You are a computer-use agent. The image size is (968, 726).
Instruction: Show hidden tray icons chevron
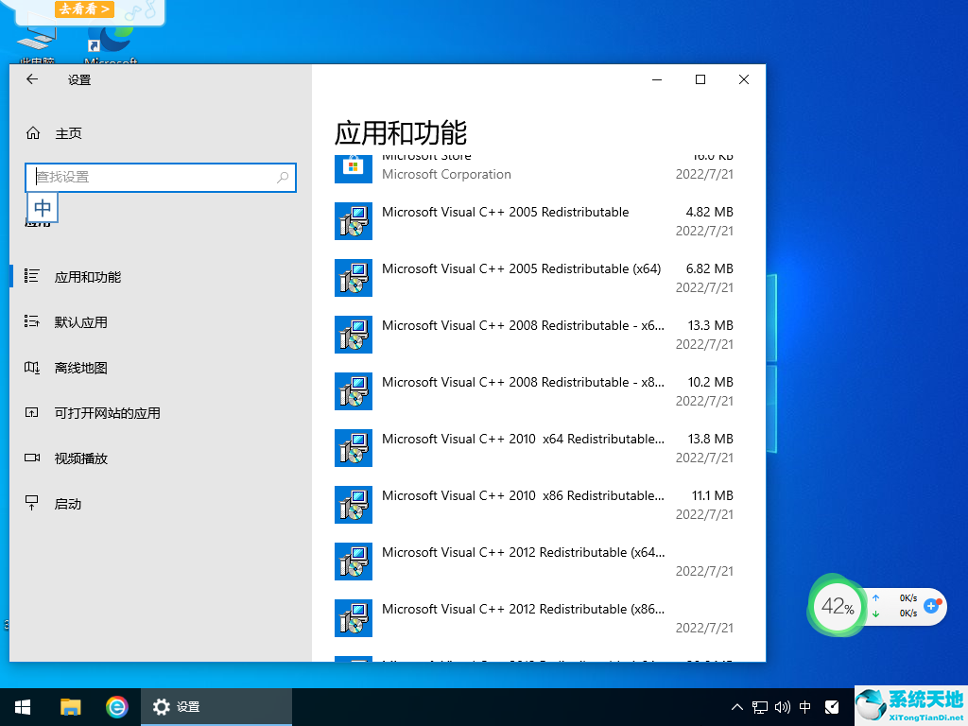pyautogui.click(x=737, y=706)
